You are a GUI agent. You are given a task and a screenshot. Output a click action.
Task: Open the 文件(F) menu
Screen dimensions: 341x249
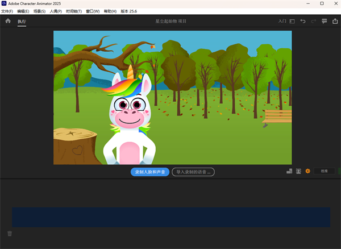click(x=7, y=11)
